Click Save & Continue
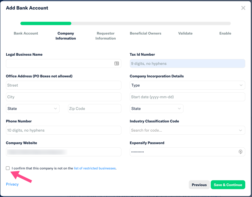Screen dimensions: 252x197 [x=228, y=184]
